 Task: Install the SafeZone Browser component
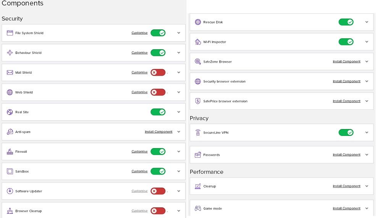click(346, 61)
